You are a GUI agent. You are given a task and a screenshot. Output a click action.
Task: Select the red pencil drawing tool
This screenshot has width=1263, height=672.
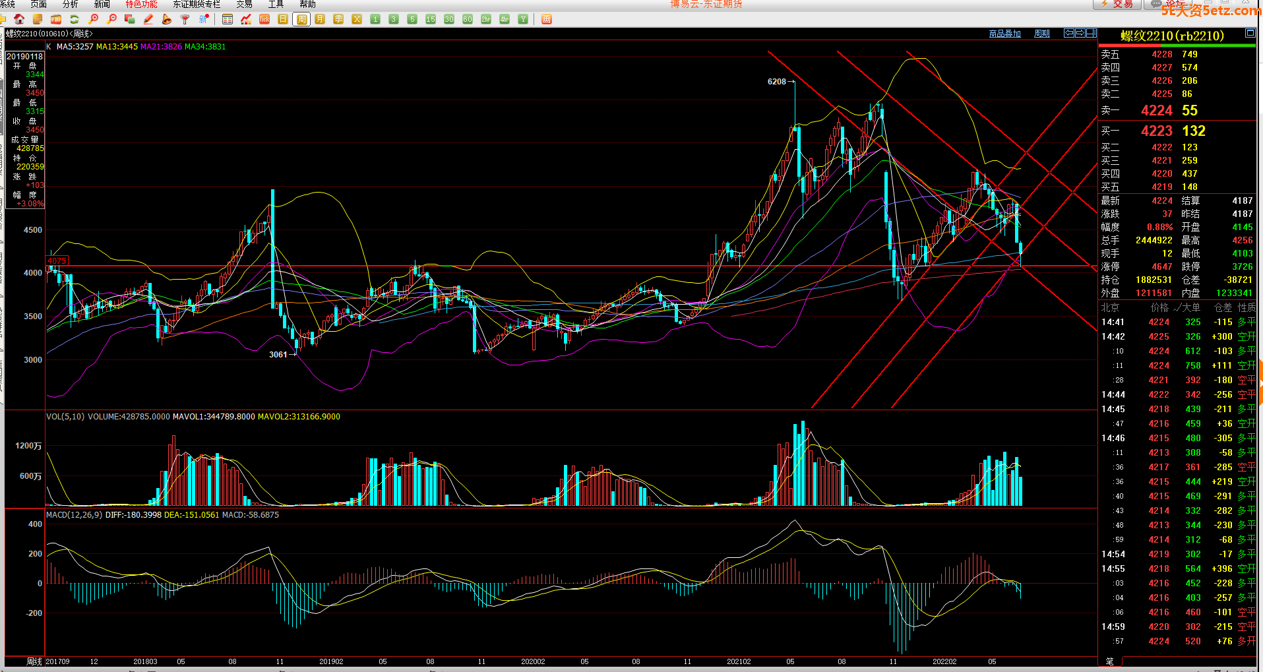tap(148, 19)
